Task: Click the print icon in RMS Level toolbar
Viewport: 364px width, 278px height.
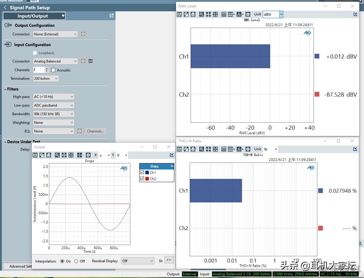Action: click(193, 14)
